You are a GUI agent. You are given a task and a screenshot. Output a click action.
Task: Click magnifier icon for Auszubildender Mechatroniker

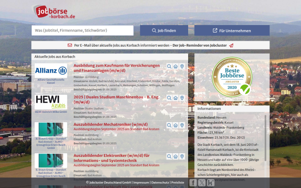169,125
